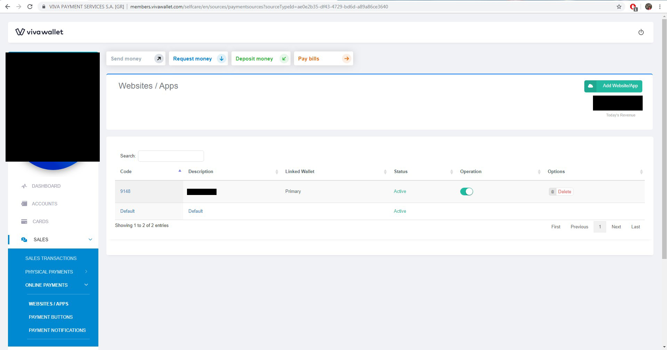Toggle off the Active switch for website 9148
The height and width of the screenshot is (350, 667).
pyautogui.click(x=466, y=191)
